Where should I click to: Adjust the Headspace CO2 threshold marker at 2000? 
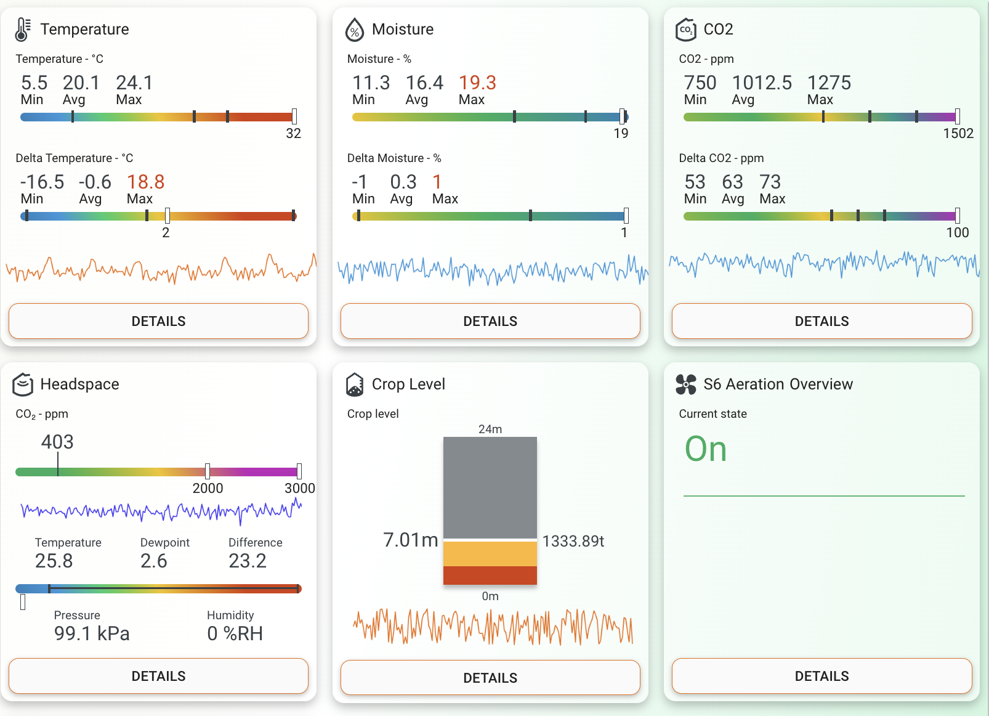tap(208, 471)
